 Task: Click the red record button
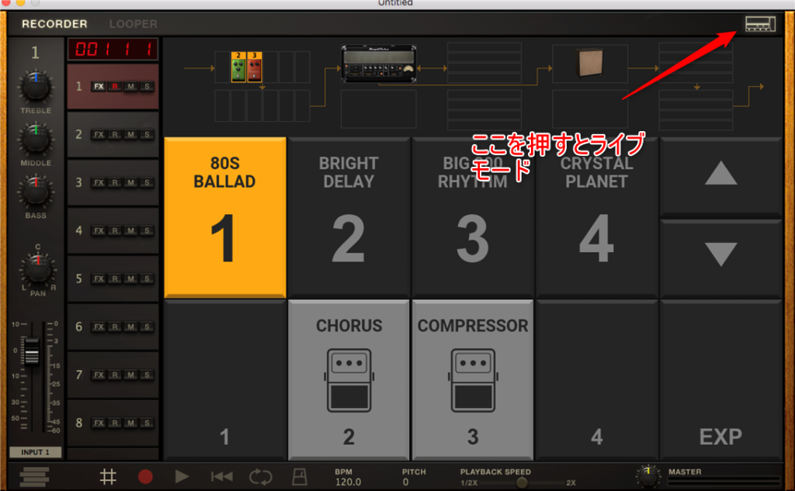(145, 477)
